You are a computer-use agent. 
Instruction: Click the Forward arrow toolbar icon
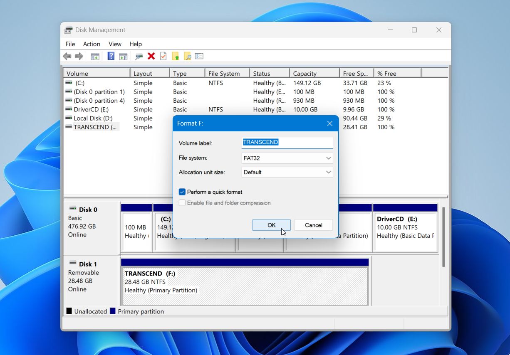point(79,56)
